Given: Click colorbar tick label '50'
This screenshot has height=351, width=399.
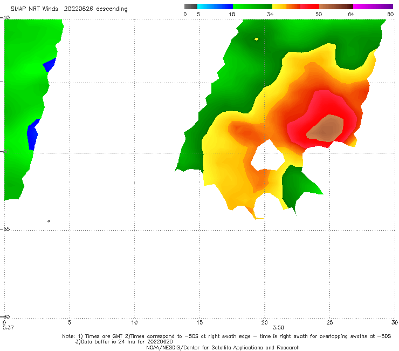Looking at the screenshot, I should [x=319, y=14].
